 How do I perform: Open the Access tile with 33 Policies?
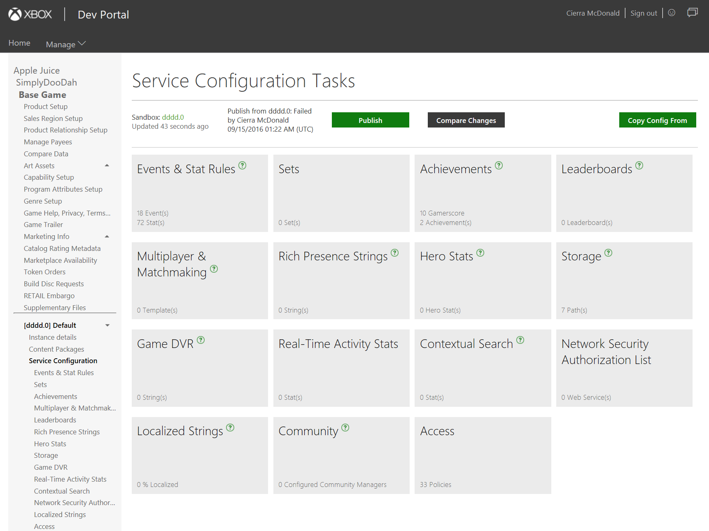click(483, 455)
